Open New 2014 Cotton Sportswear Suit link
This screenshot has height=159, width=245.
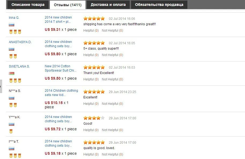pos(61,68)
